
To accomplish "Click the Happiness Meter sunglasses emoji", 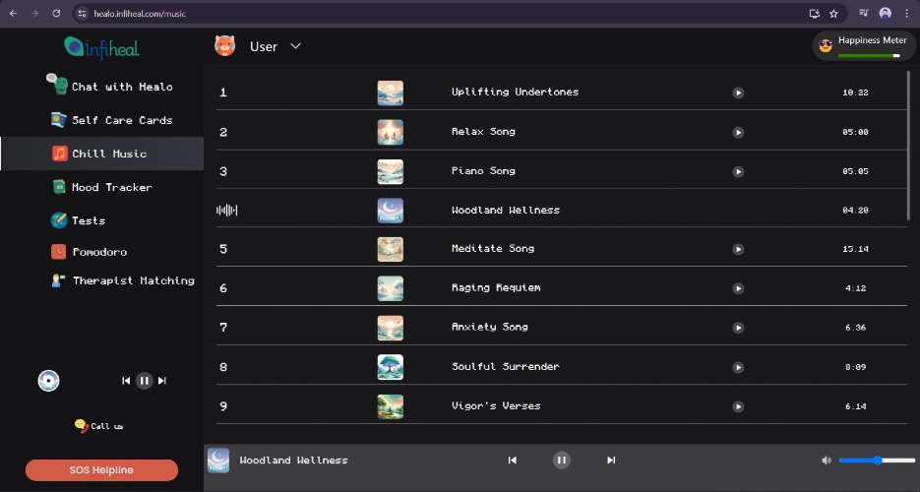I will pos(826,45).
